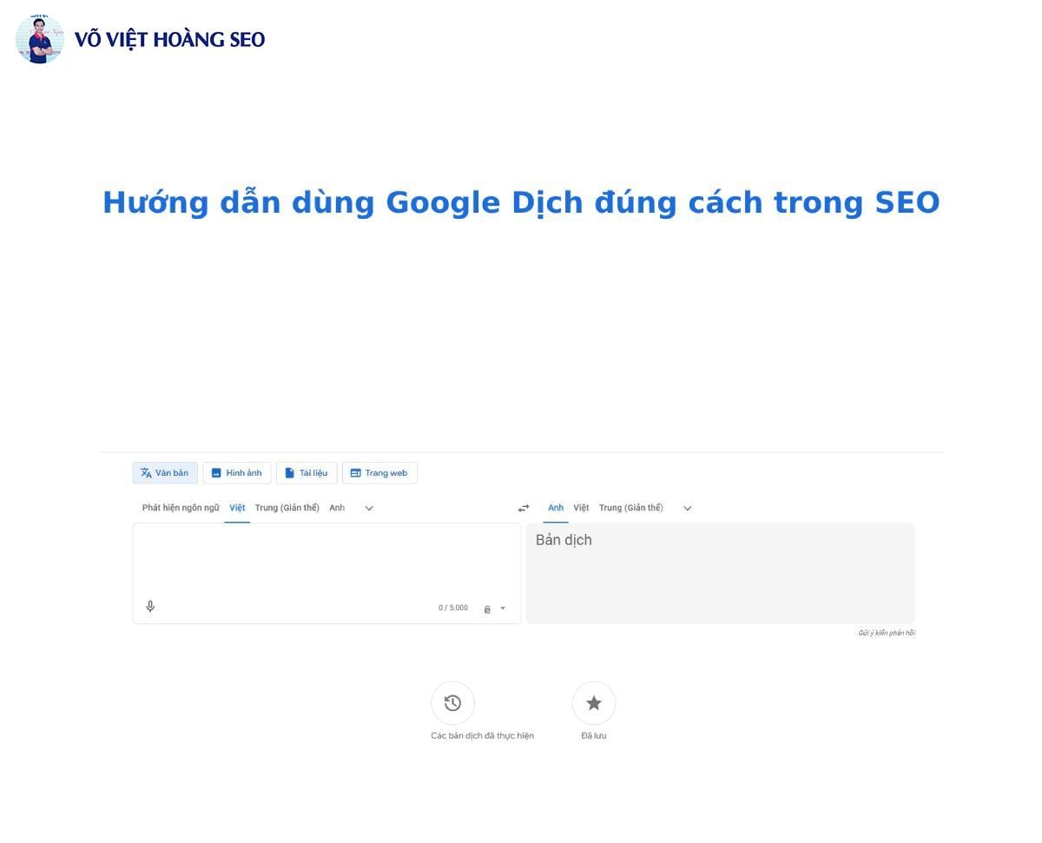Viewport: 1042px width, 843px height.
Task: Open saved translations star icon
Action: pos(594,703)
